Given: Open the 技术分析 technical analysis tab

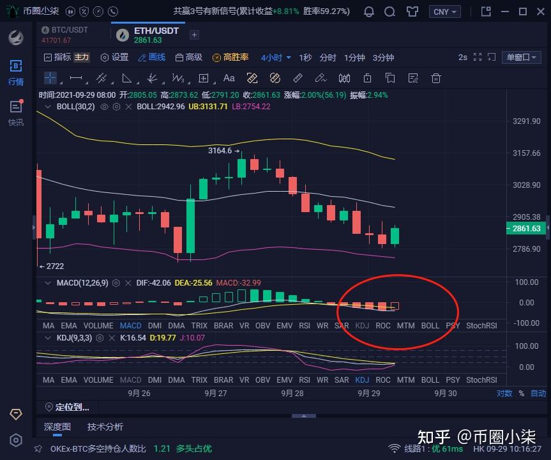Looking at the screenshot, I should (105, 427).
